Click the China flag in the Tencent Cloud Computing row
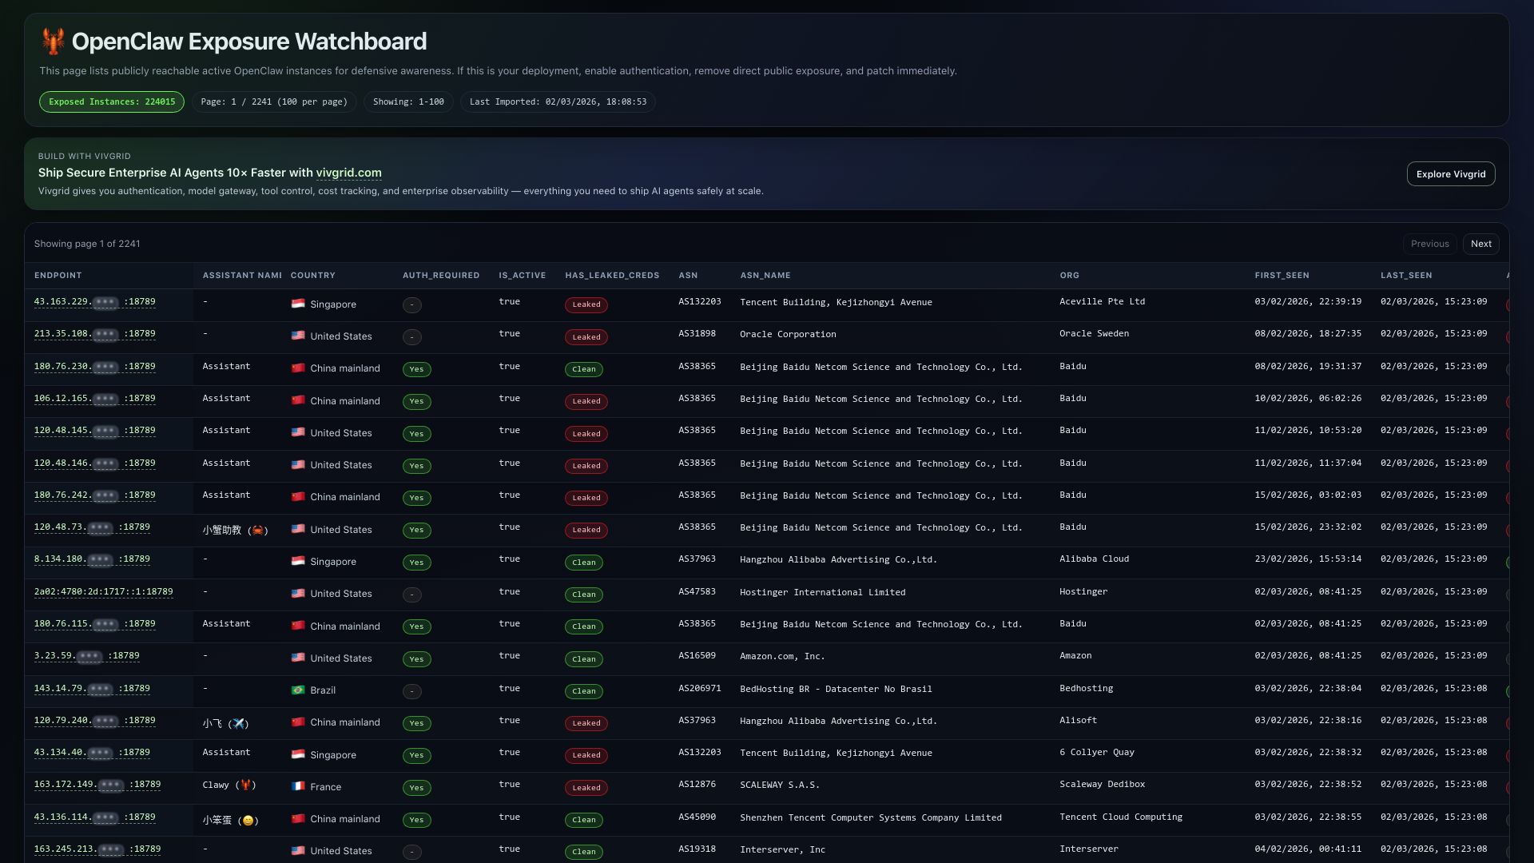 298,818
